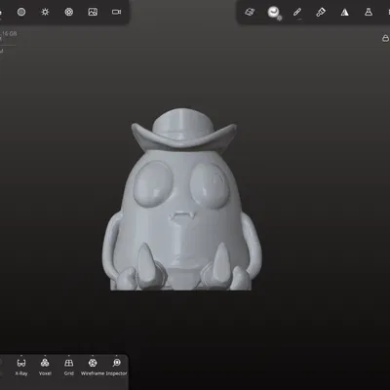The height and width of the screenshot is (390, 390).
Task: Toggle Voxel remesh preview
Action: tap(45, 367)
